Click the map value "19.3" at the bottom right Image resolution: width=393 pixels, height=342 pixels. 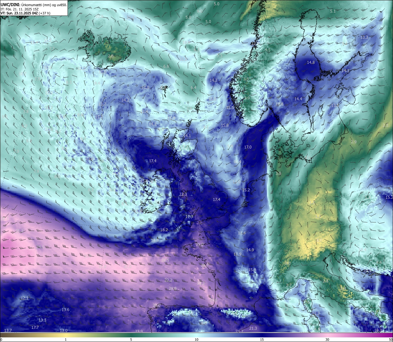378,330
